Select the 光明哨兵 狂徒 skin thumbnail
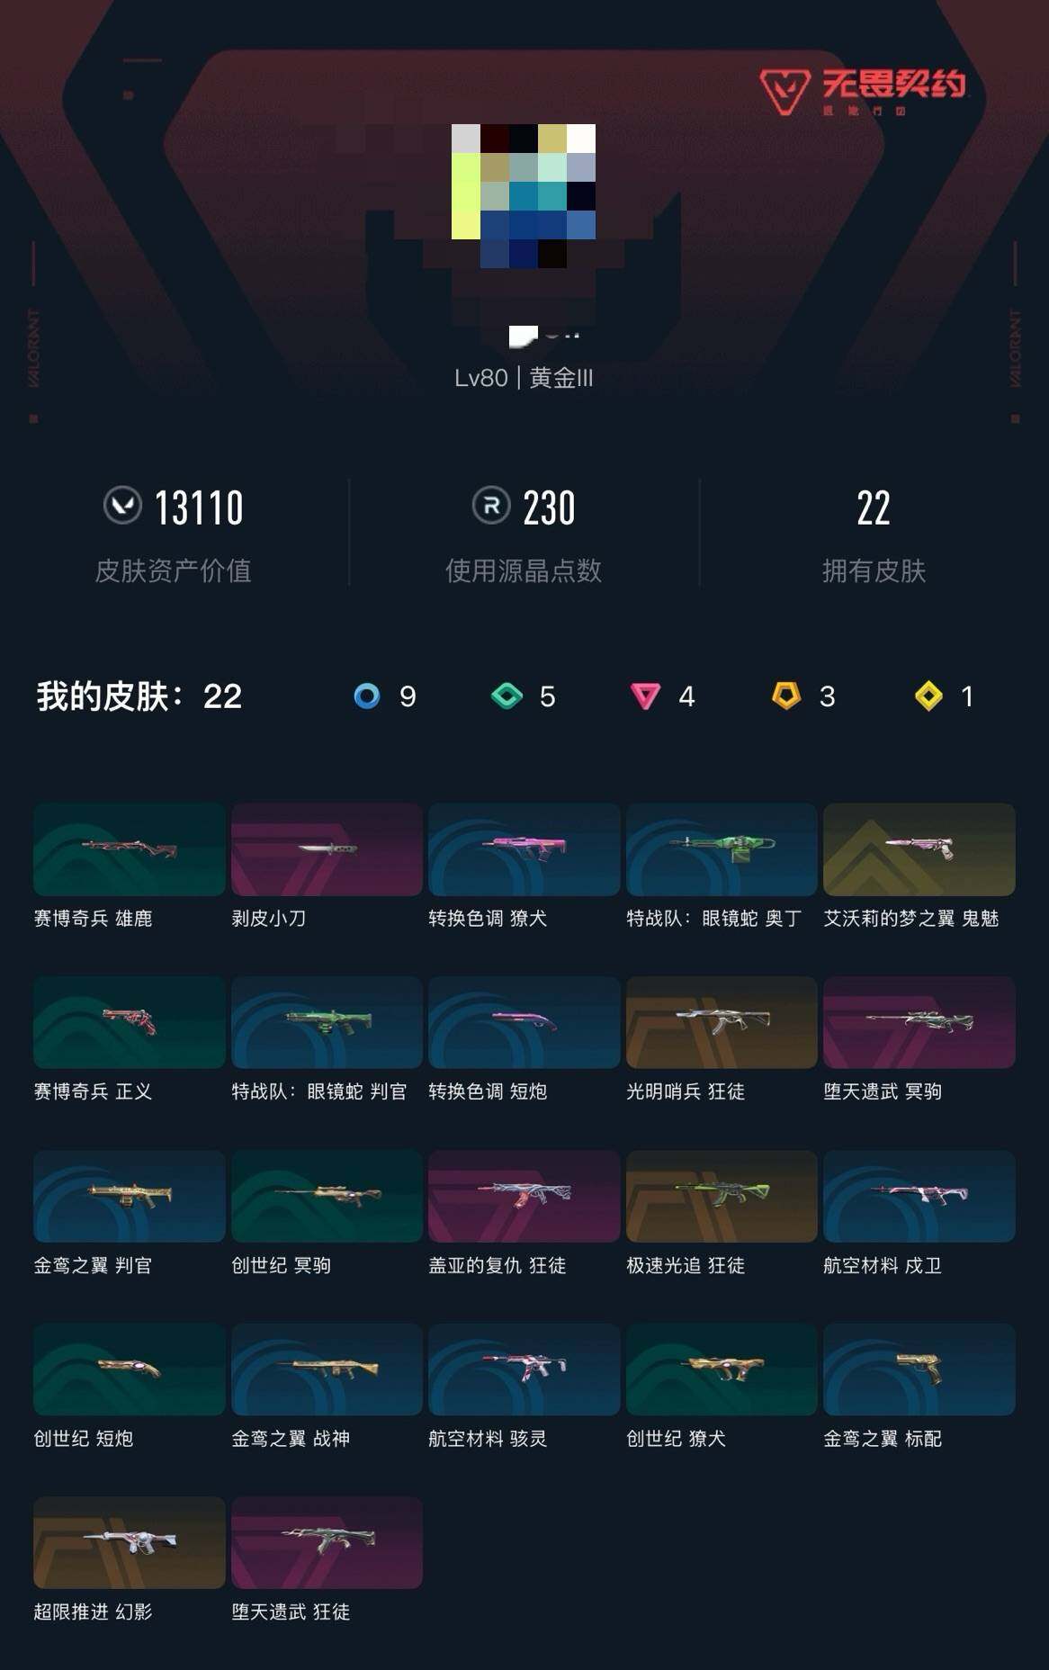1049x1670 pixels. coord(722,1022)
